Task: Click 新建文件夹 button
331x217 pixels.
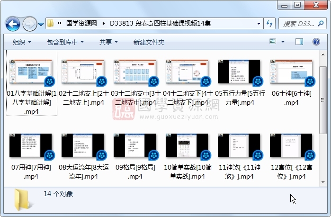Action: tap(149, 42)
